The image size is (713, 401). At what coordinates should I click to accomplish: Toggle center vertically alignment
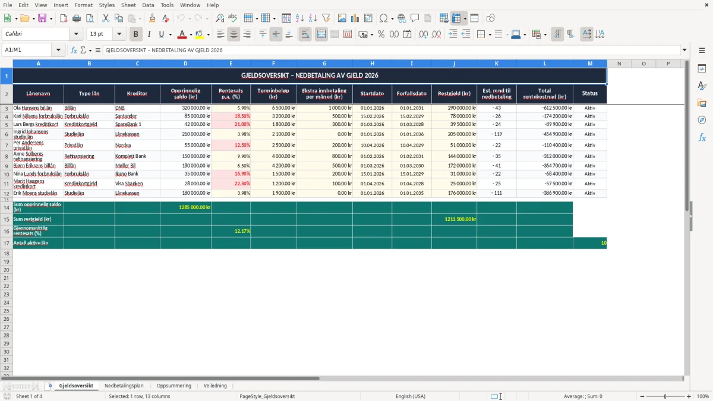tap(276, 34)
